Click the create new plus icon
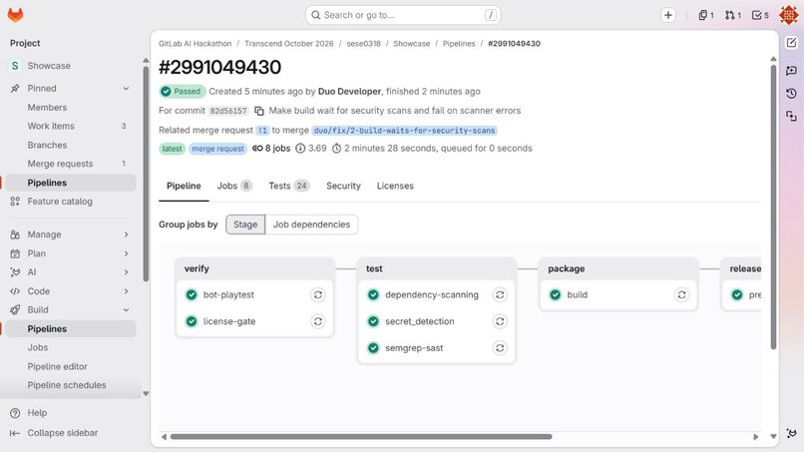Screen dimensions: 804x452 click(x=667, y=15)
